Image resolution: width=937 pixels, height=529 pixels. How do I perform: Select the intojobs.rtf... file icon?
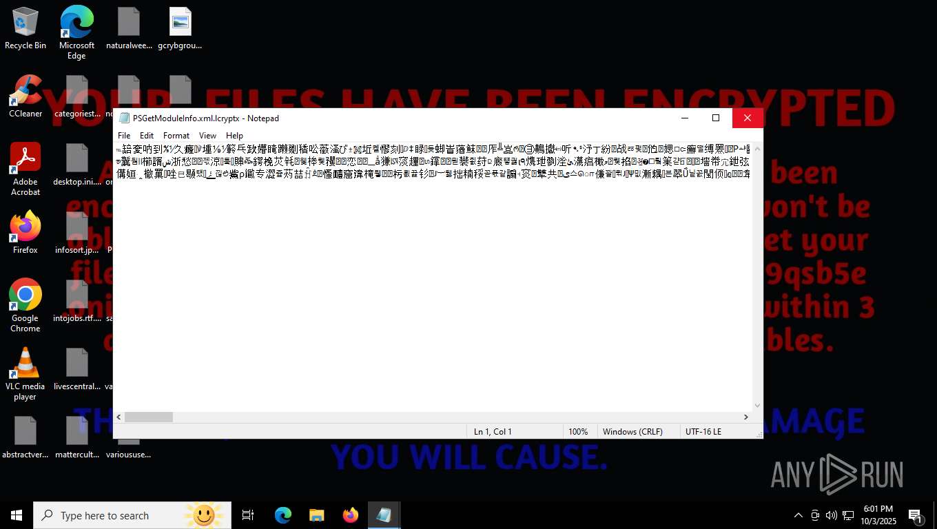pos(77,301)
